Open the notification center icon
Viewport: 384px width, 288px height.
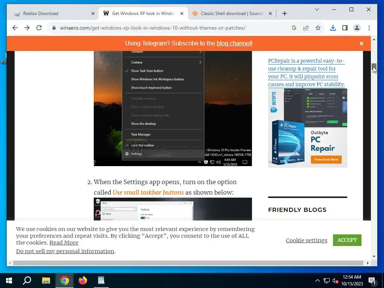[x=372, y=280]
